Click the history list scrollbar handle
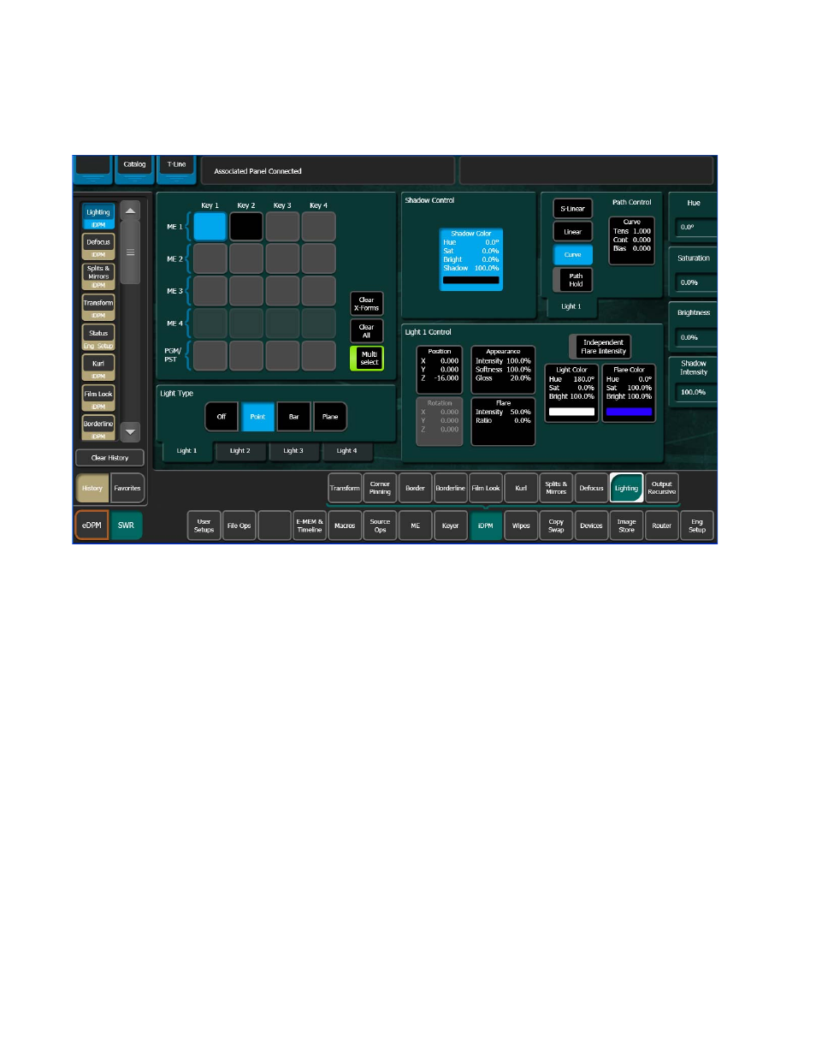Screen dimensions: 816x1057 tap(130, 252)
